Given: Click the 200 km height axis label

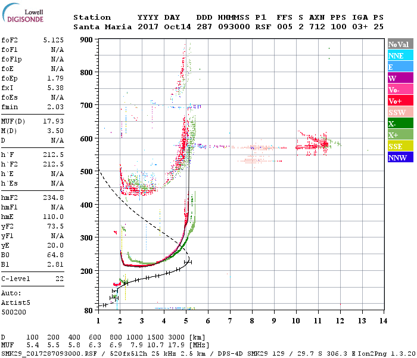Looking at the screenshot, I should (86, 271).
